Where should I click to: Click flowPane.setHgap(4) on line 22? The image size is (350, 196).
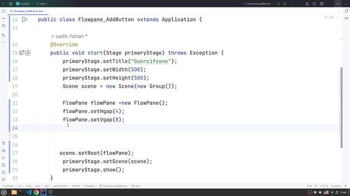click(x=94, y=111)
